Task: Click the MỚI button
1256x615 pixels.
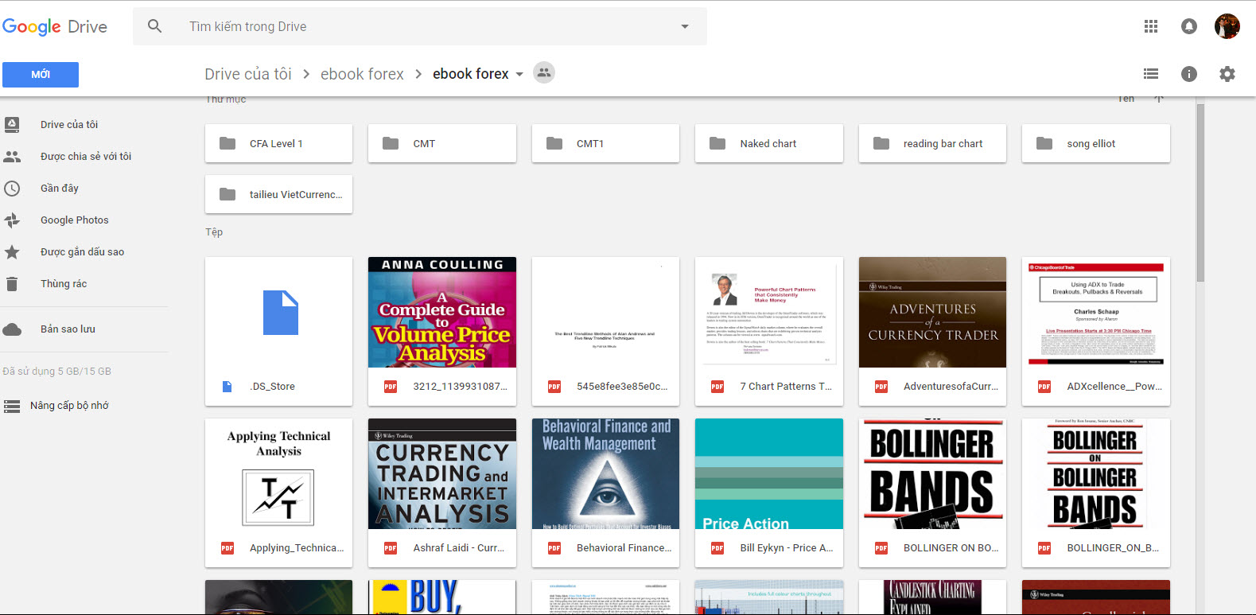Action: 41,75
